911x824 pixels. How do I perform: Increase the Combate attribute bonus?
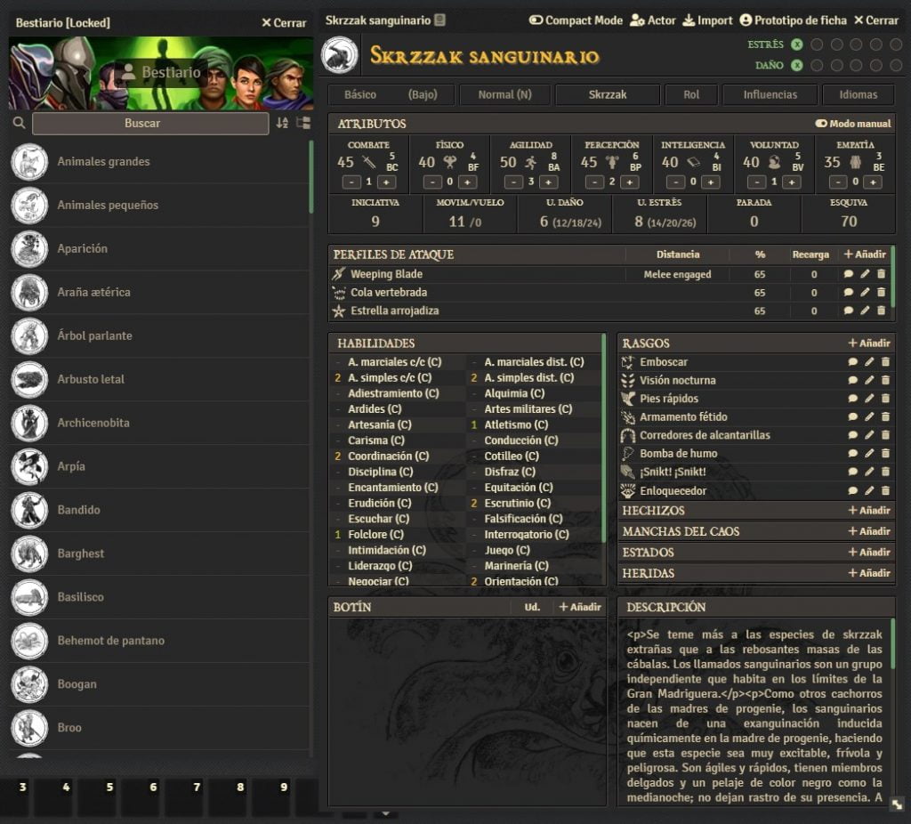pos(386,182)
